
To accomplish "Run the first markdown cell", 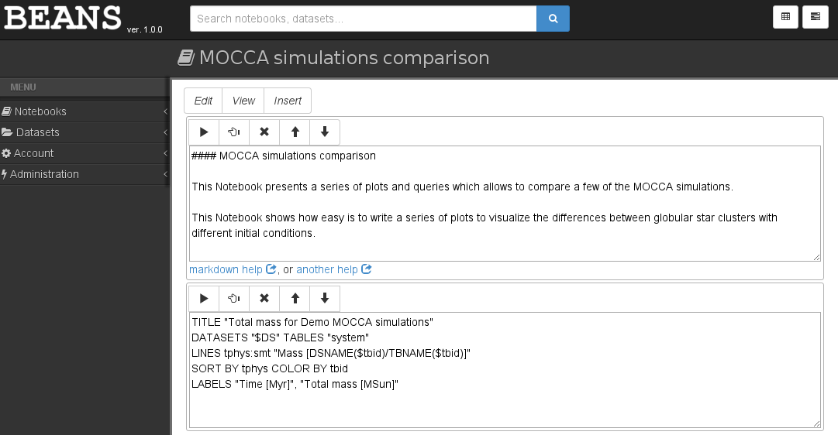I will click(204, 132).
